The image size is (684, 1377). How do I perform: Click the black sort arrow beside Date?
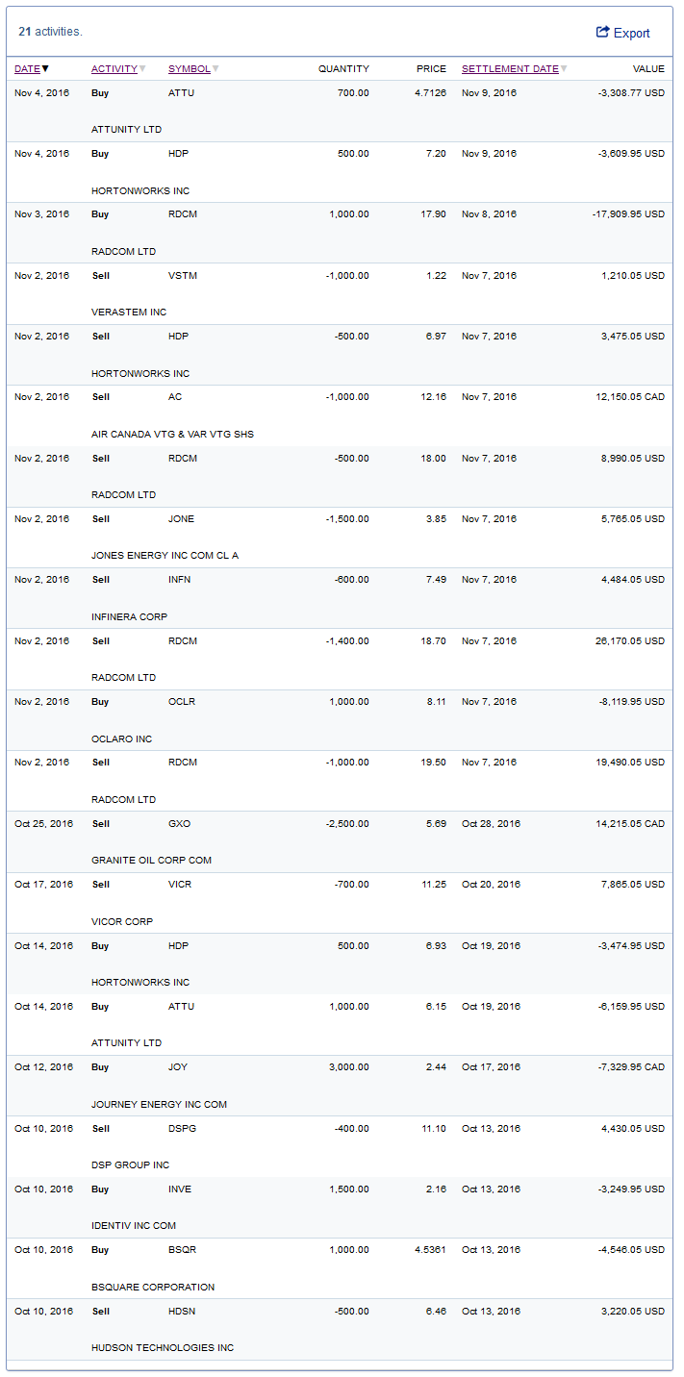tap(45, 69)
